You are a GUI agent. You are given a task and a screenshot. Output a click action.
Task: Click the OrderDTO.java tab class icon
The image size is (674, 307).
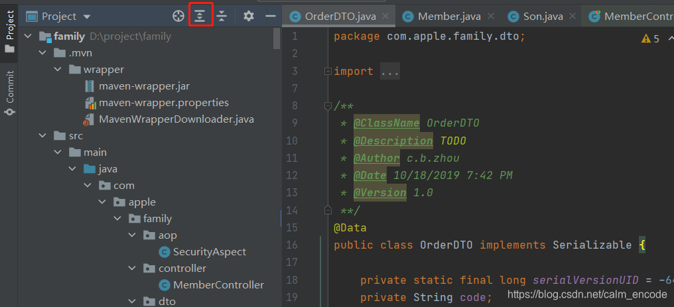tap(295, 17)
